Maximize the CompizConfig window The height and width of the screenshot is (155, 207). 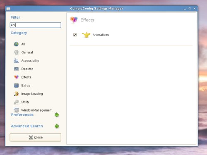click(190, 9)
